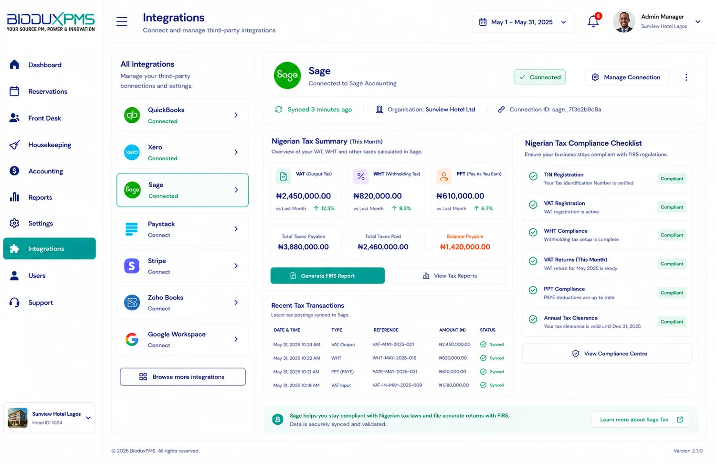Click the Connected status badge
This screenshot has width=716, height=464.
point(540,77)
